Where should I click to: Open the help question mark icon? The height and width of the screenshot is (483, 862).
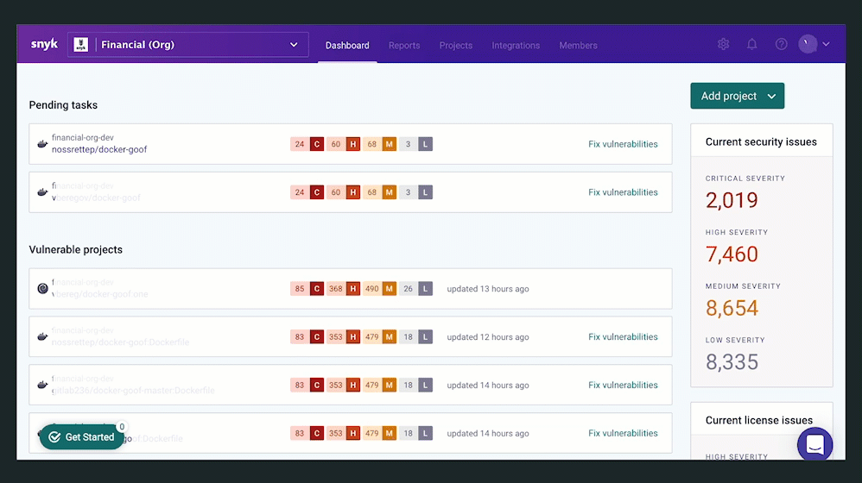(781, 44)
